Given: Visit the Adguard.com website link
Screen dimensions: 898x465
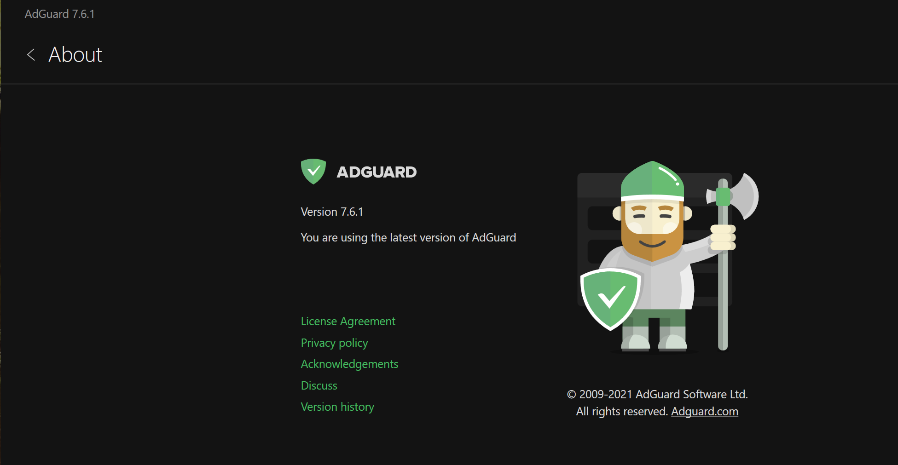Looking at the screenshot, I should pyautogui.click(x=704, y=412).
